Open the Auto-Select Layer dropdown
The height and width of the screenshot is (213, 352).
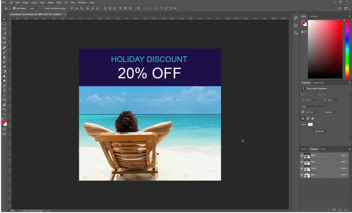point(34,8)
